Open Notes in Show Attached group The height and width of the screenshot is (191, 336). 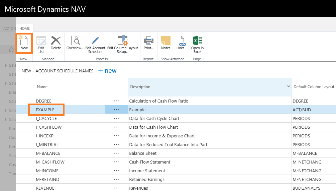click(165, 43)
